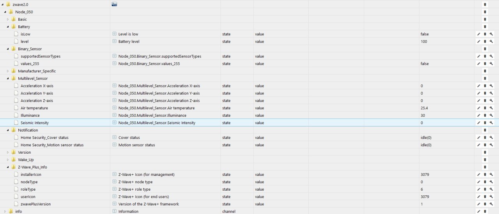This screenshot has width=499, height=214.
Task: Expand the Wake_Up folder
Action: (8, 160)
